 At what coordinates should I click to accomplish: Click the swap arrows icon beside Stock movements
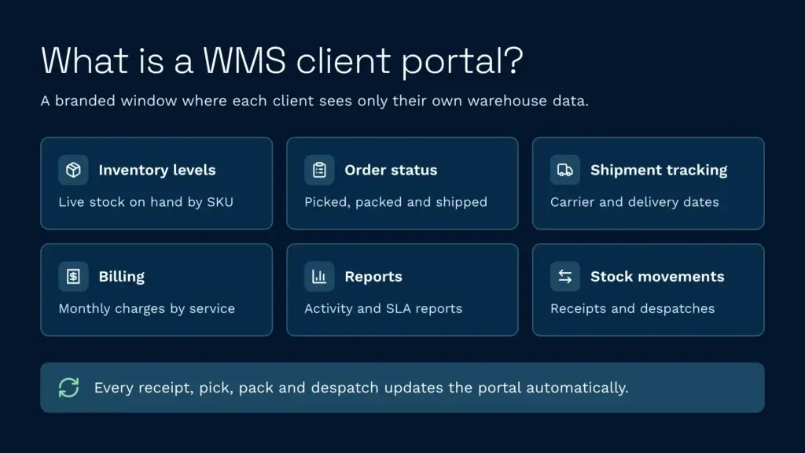(565, 276)
